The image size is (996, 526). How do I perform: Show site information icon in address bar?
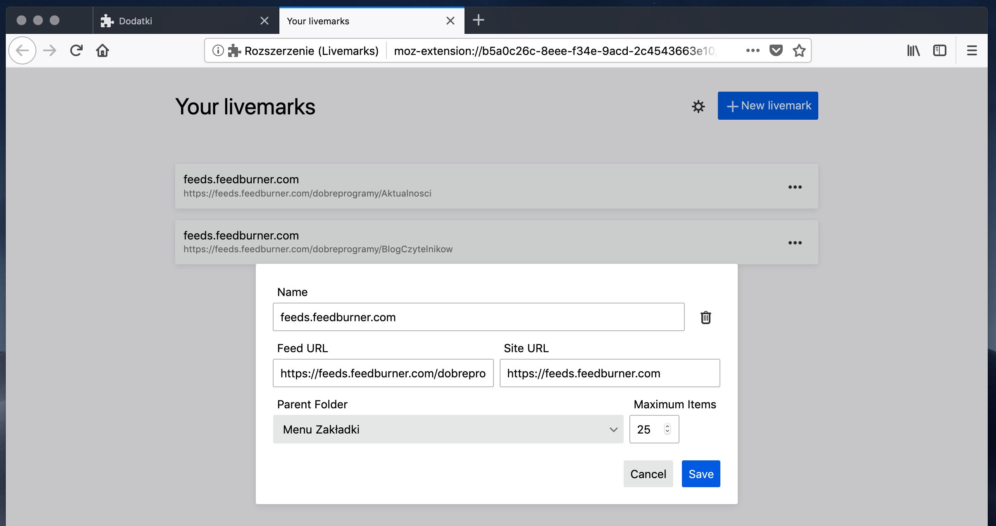[218, 51]
